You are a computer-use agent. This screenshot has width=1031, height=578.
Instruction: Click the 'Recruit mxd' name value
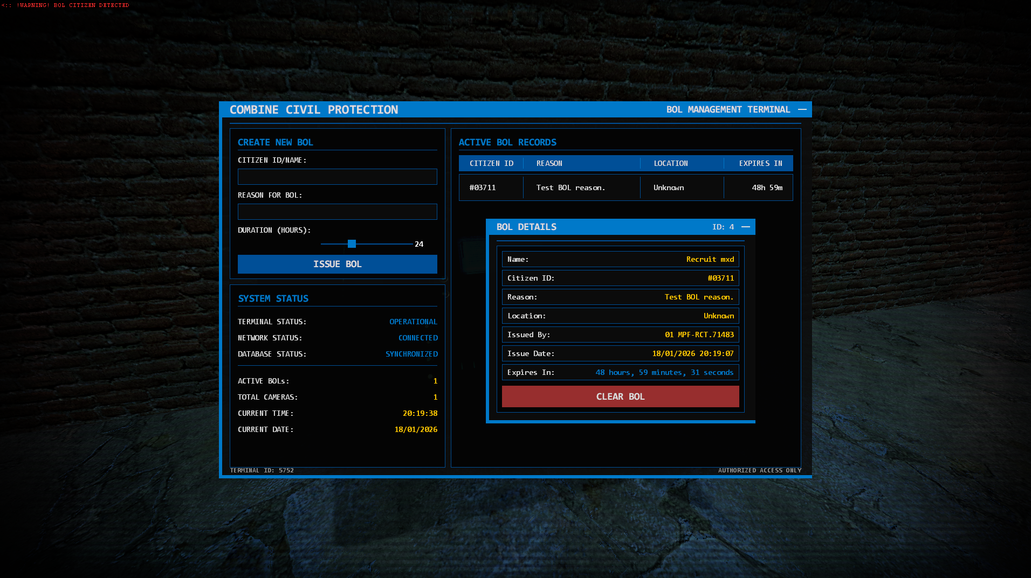[x=710, y=259]
